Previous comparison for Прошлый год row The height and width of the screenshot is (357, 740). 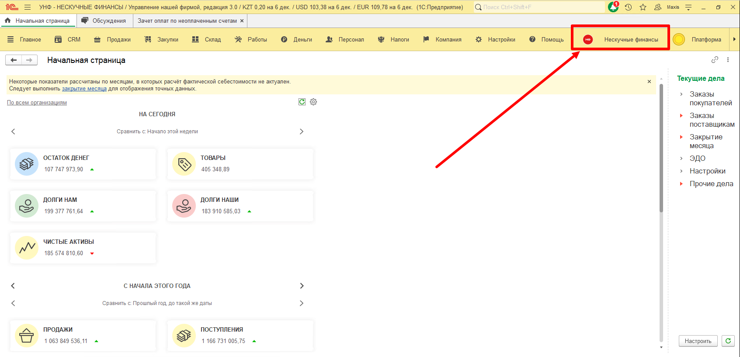coord(13,303)
